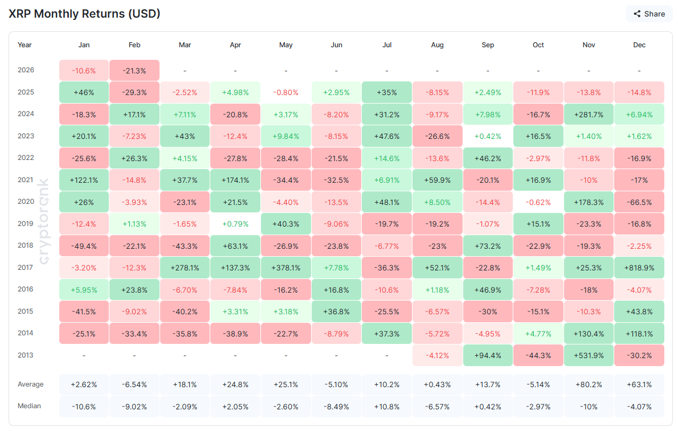678x431 pixels.
Task: Select the +80.2% November average cell
Action: 589,384
